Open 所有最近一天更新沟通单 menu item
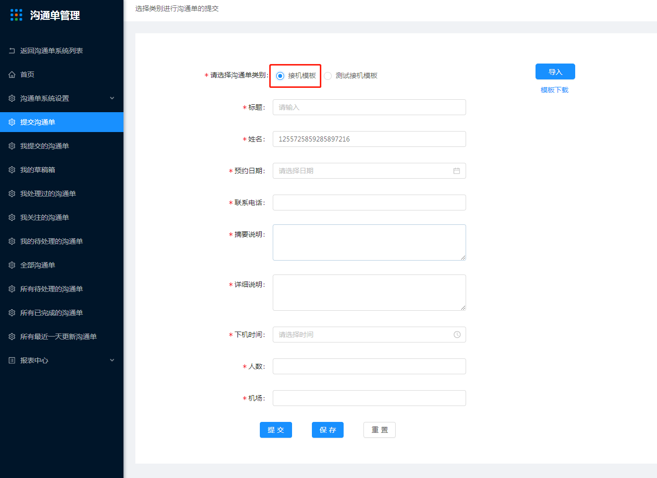 point(61,337)
